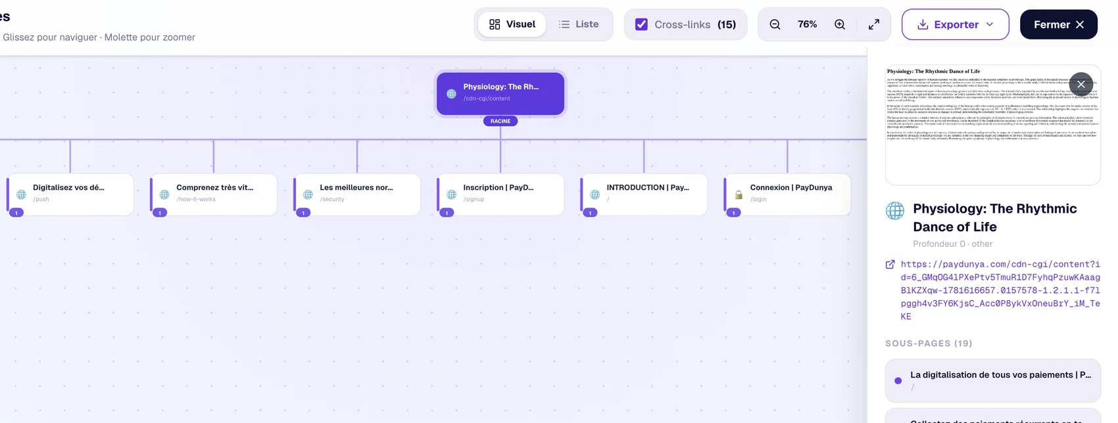Close the page preview with X button
The width and height of the screenshot is (1118, 423).
click(x=1081, y=84)
